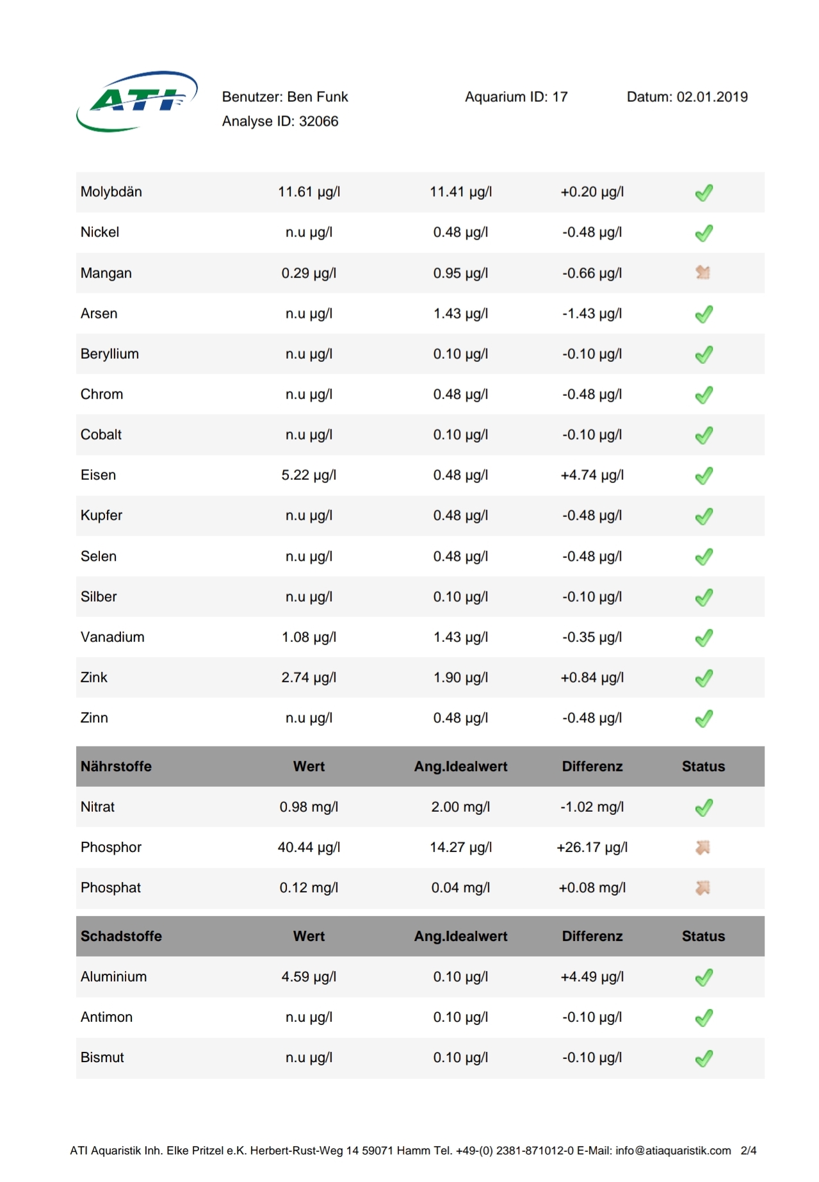Click the Schadstoffe section header
The width and height of the screenshot is (819, 1182).
click(121, 936)
